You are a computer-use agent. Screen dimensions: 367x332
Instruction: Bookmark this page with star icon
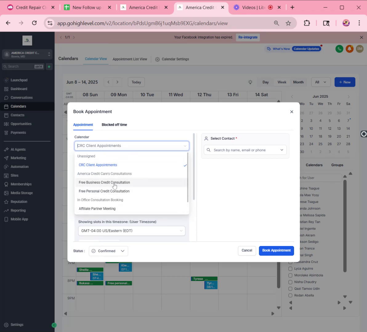(288, 23)
